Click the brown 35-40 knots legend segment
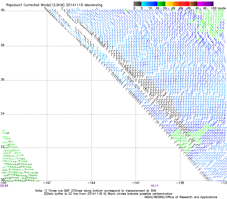Viewport: 227px width, 199px height. click(193, 4)
